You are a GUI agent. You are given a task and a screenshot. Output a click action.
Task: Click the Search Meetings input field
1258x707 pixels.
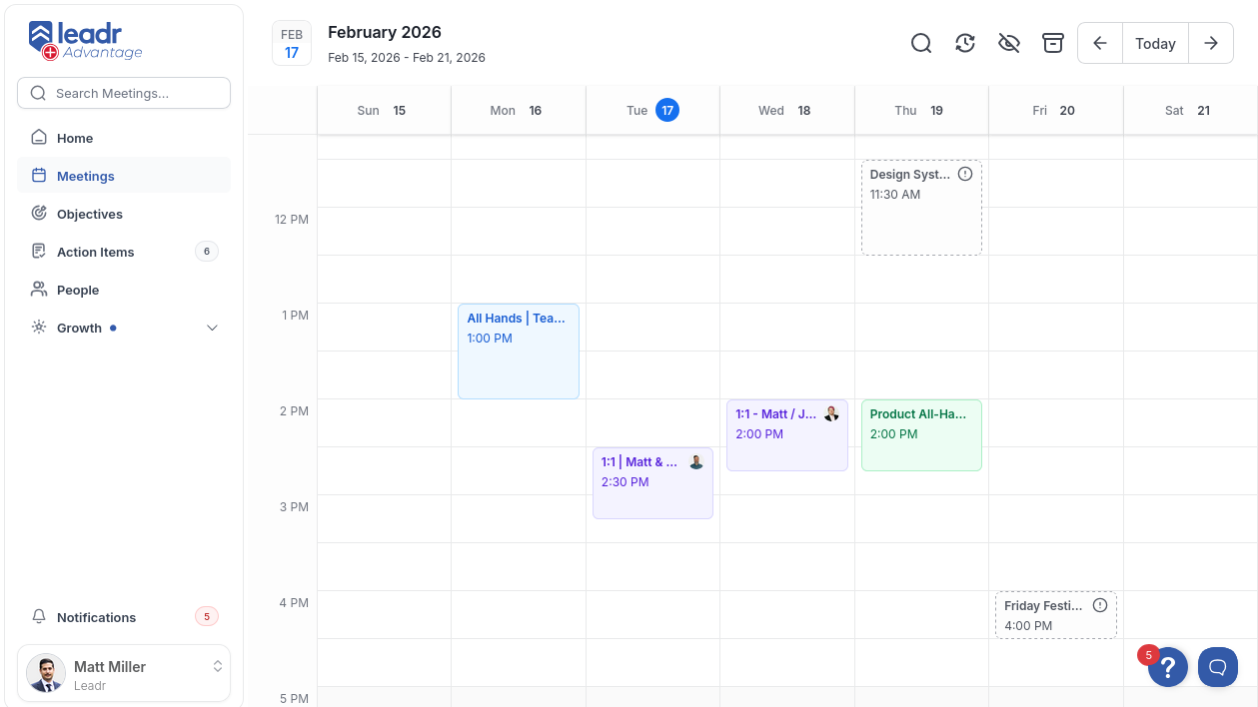point(124,93)
